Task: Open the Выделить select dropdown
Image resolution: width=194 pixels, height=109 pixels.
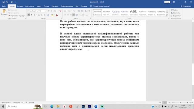Action: click(x=176, y=16)
